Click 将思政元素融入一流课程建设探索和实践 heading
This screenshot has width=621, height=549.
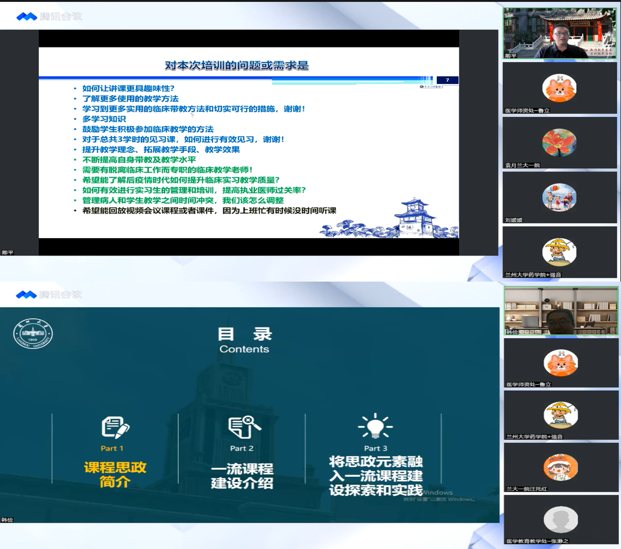point(376,476)
